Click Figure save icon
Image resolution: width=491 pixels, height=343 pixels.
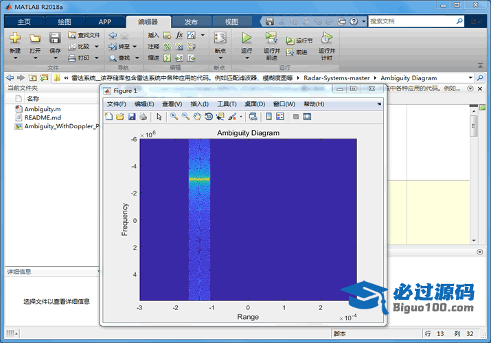pyautogui.click(x=132, y=117)
